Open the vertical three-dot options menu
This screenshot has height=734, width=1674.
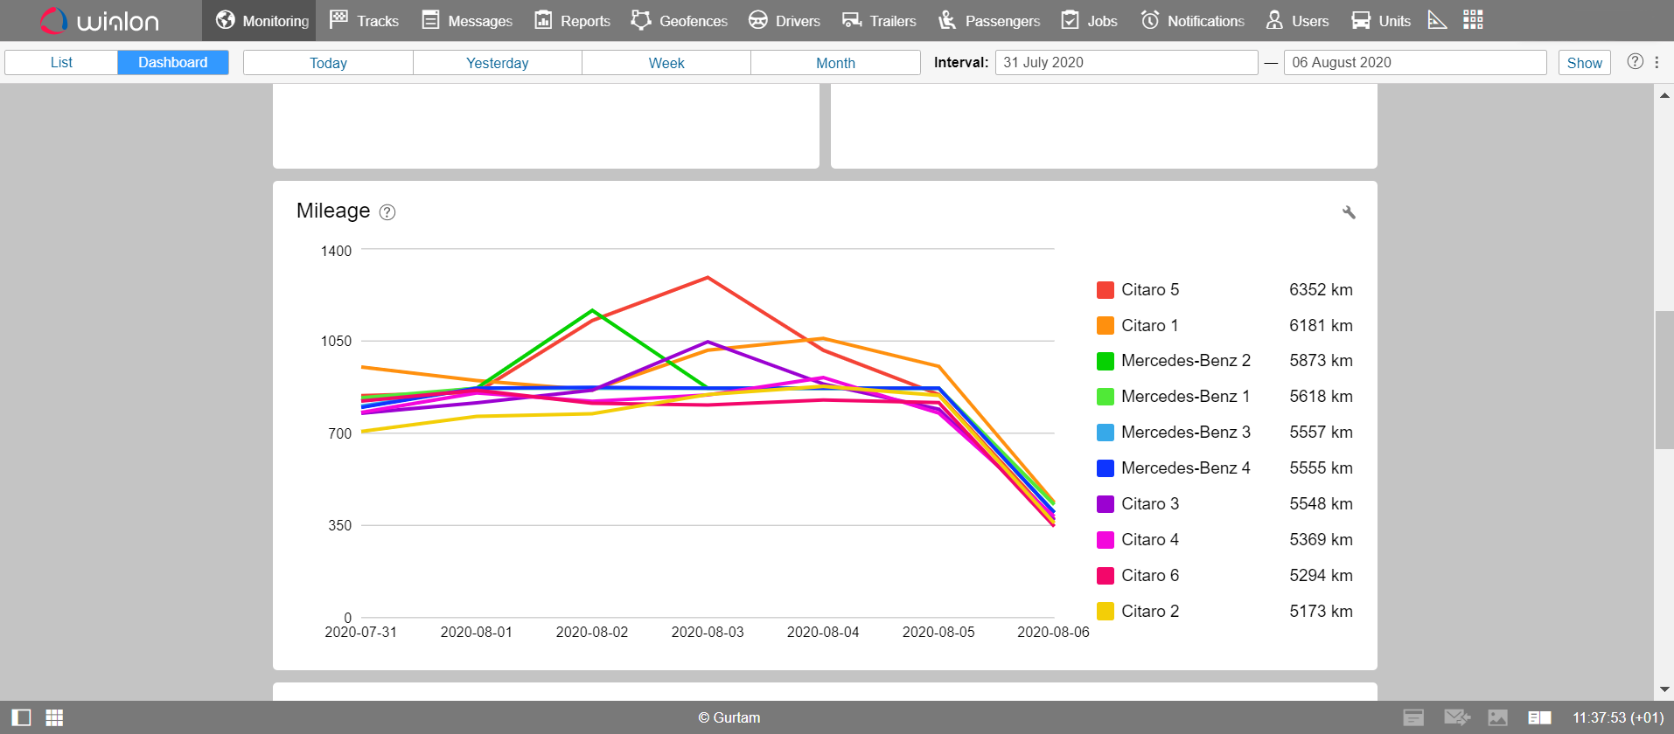tap(1657, 62)
